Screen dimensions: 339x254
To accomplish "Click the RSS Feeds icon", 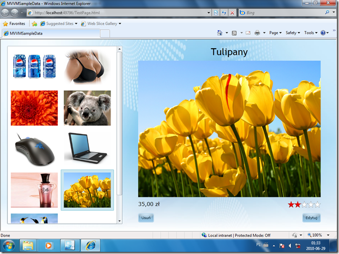I will pos(234,33).
